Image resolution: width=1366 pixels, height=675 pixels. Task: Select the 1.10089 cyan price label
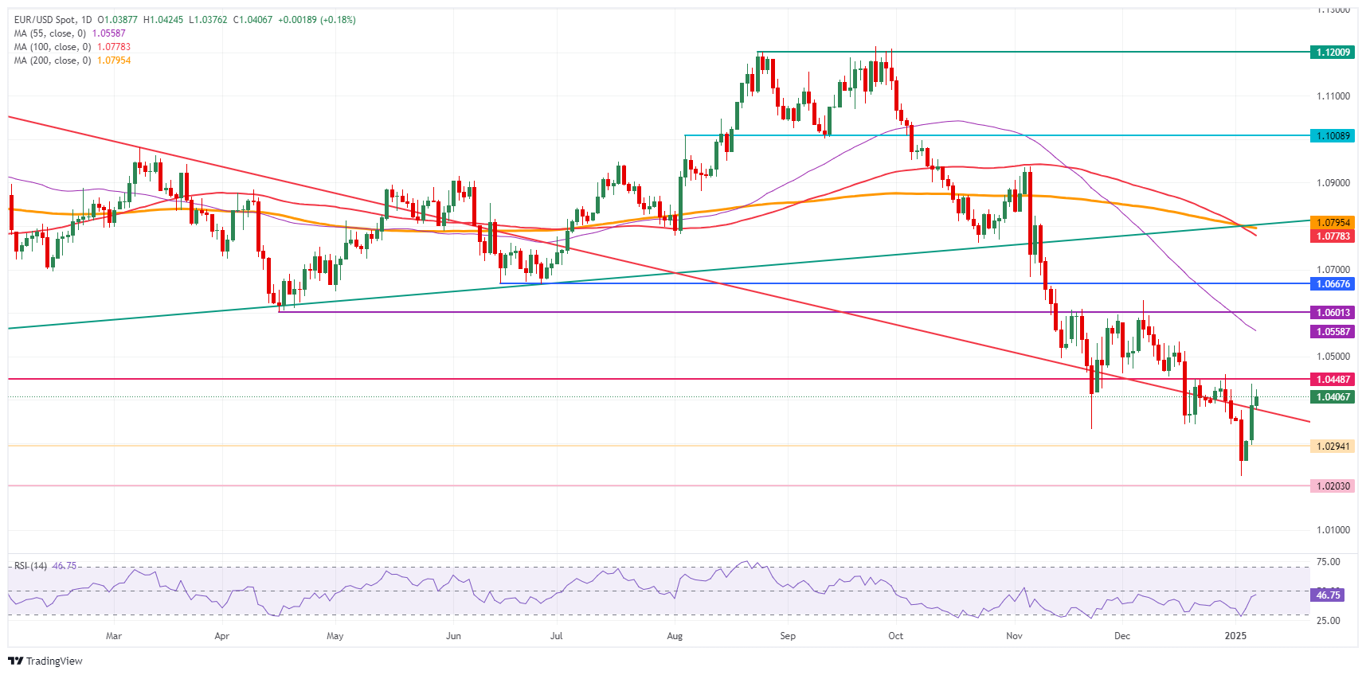click(1332, 136)
